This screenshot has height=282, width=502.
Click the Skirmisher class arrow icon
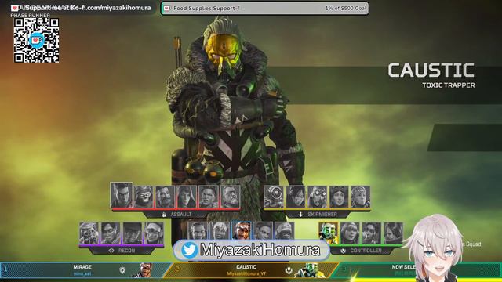(x=300, y=215)
